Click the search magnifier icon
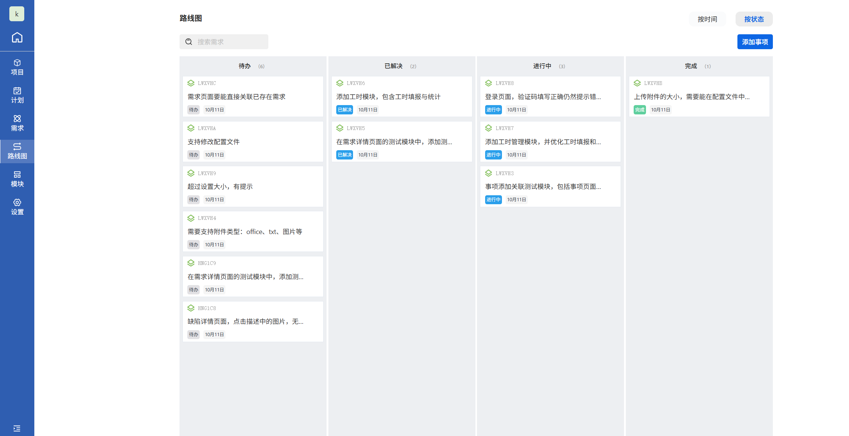The image size is (849, 436). coord(189,42)
